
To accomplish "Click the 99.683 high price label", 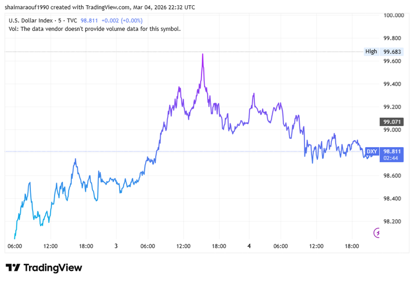I will pyautogui.click(x=393, y=51).
